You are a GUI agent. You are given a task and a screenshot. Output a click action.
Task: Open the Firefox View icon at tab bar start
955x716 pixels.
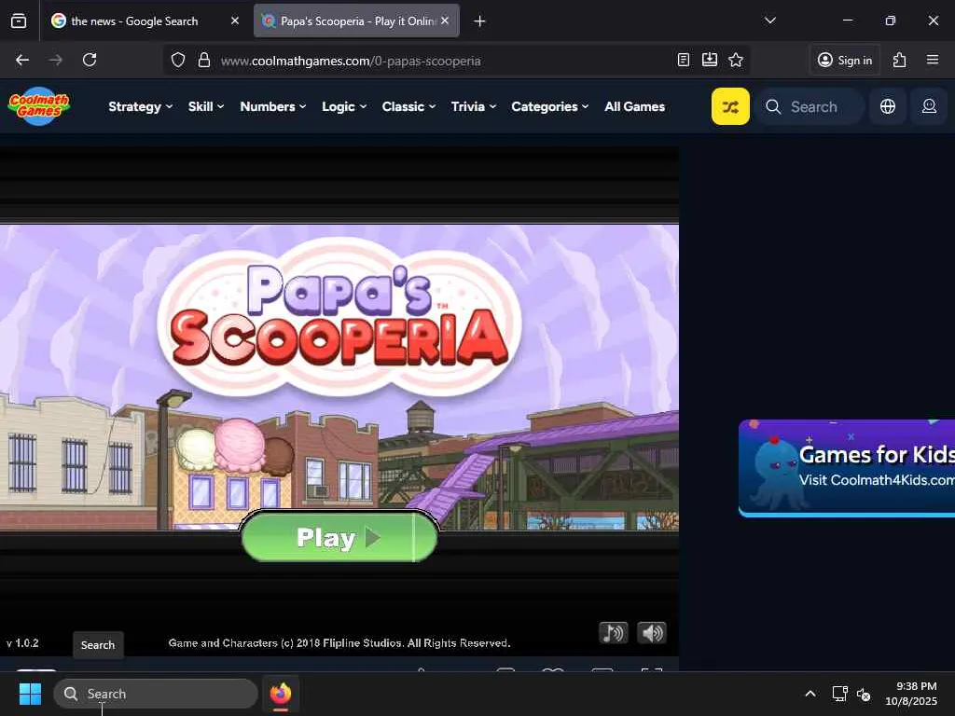[x=19, y=21]
